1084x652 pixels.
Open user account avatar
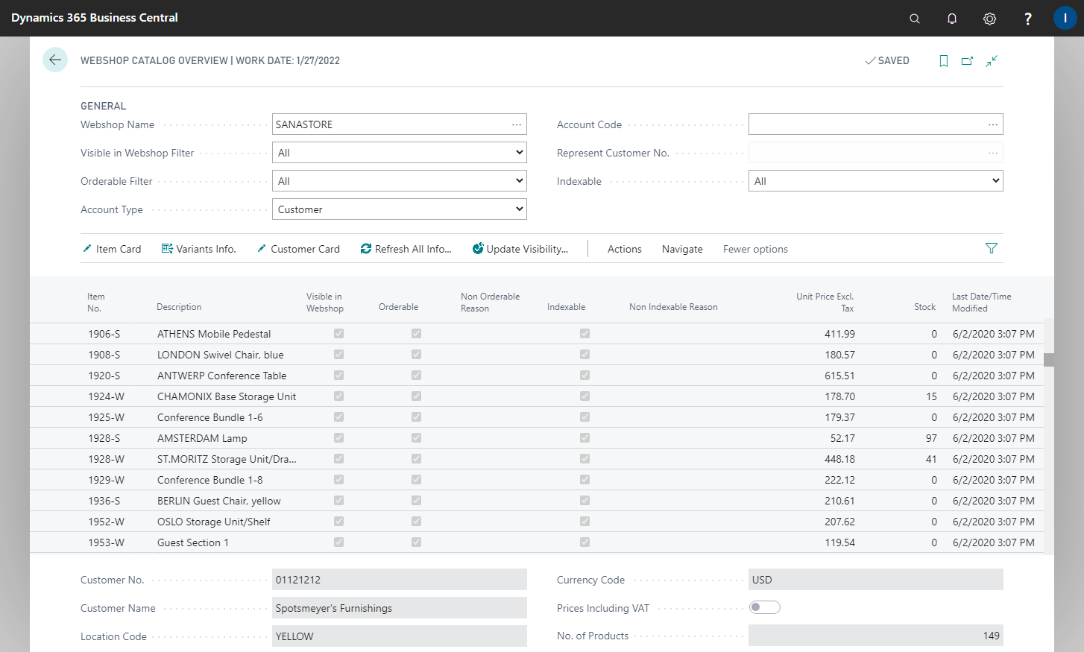1065,19
